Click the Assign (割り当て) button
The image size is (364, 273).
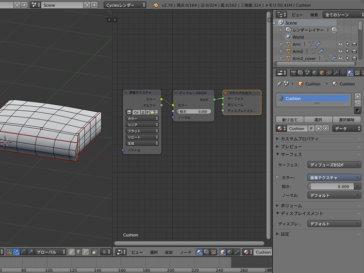point(290,119)
